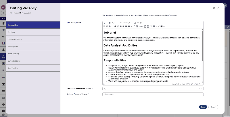Close the Editing Vacancy dialog
The height and width of the screenshot is (117, 230).
coord(218,8)
